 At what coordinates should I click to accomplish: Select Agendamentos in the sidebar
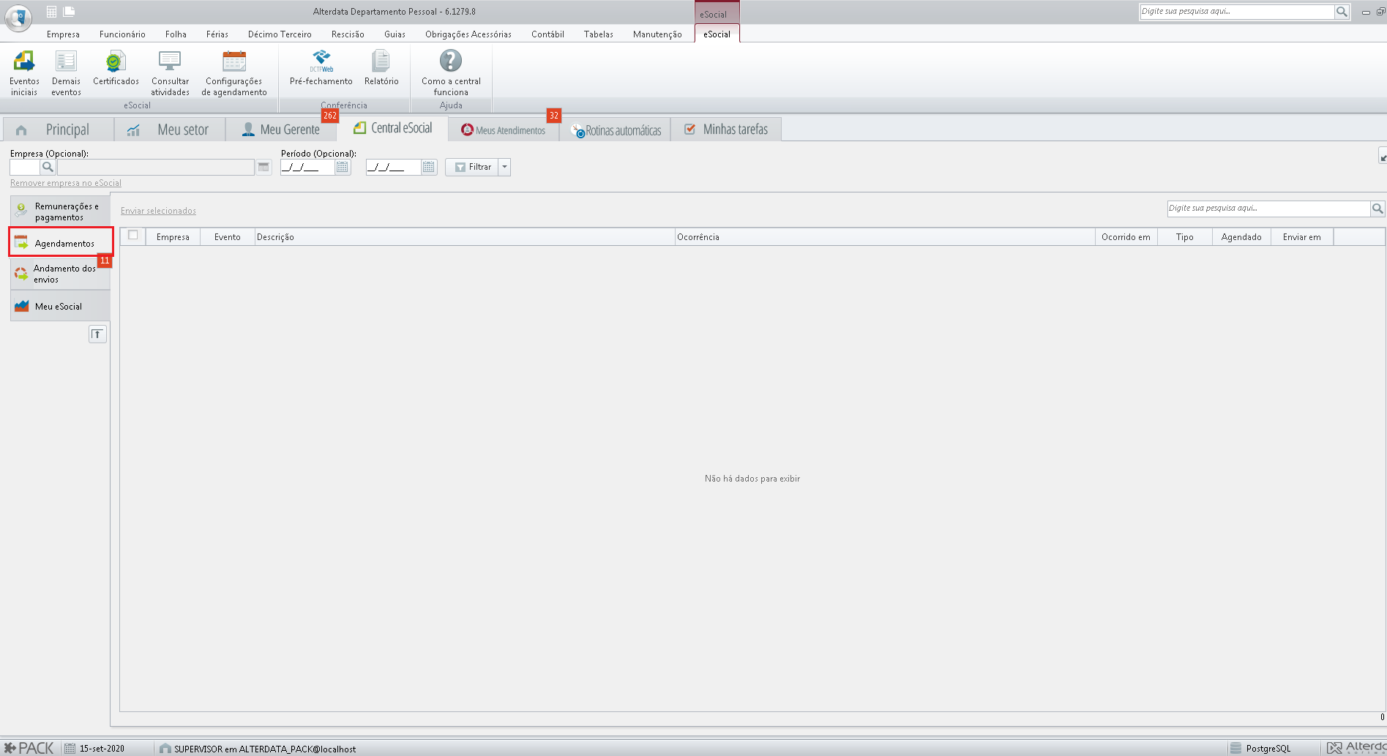(61, 243)
